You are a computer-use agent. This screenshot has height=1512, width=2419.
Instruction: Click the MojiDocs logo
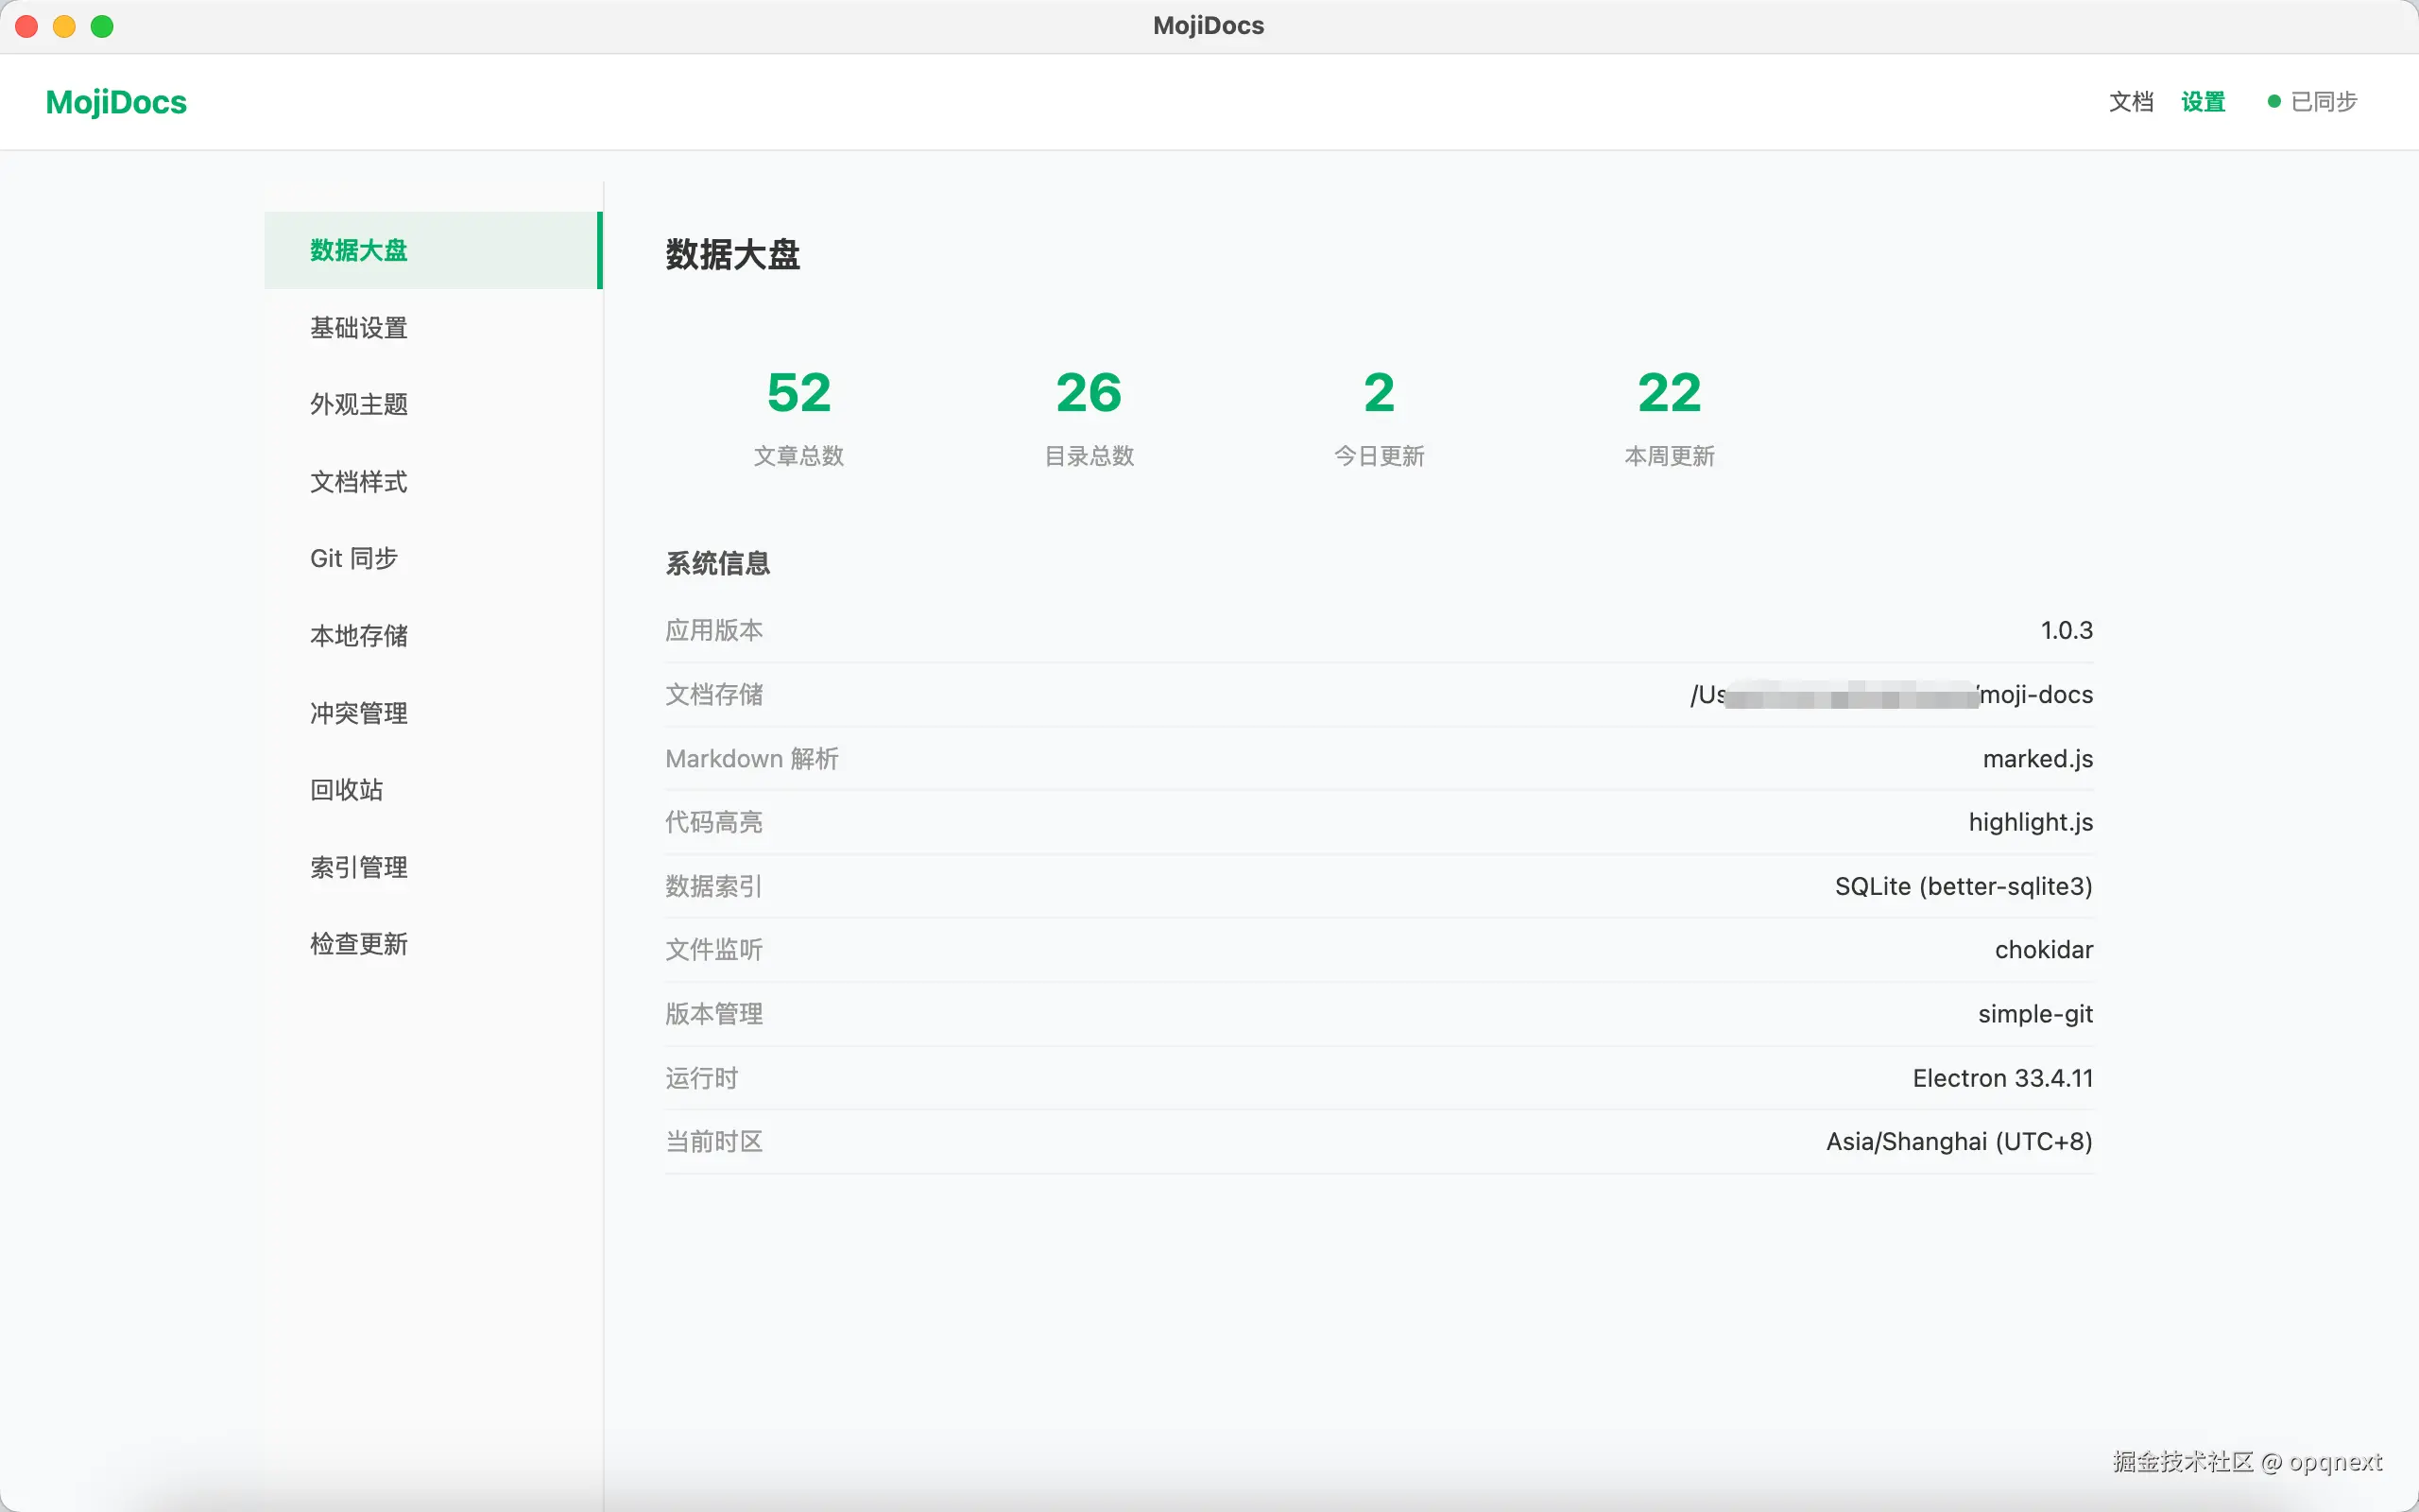click(x=116, y=102)
